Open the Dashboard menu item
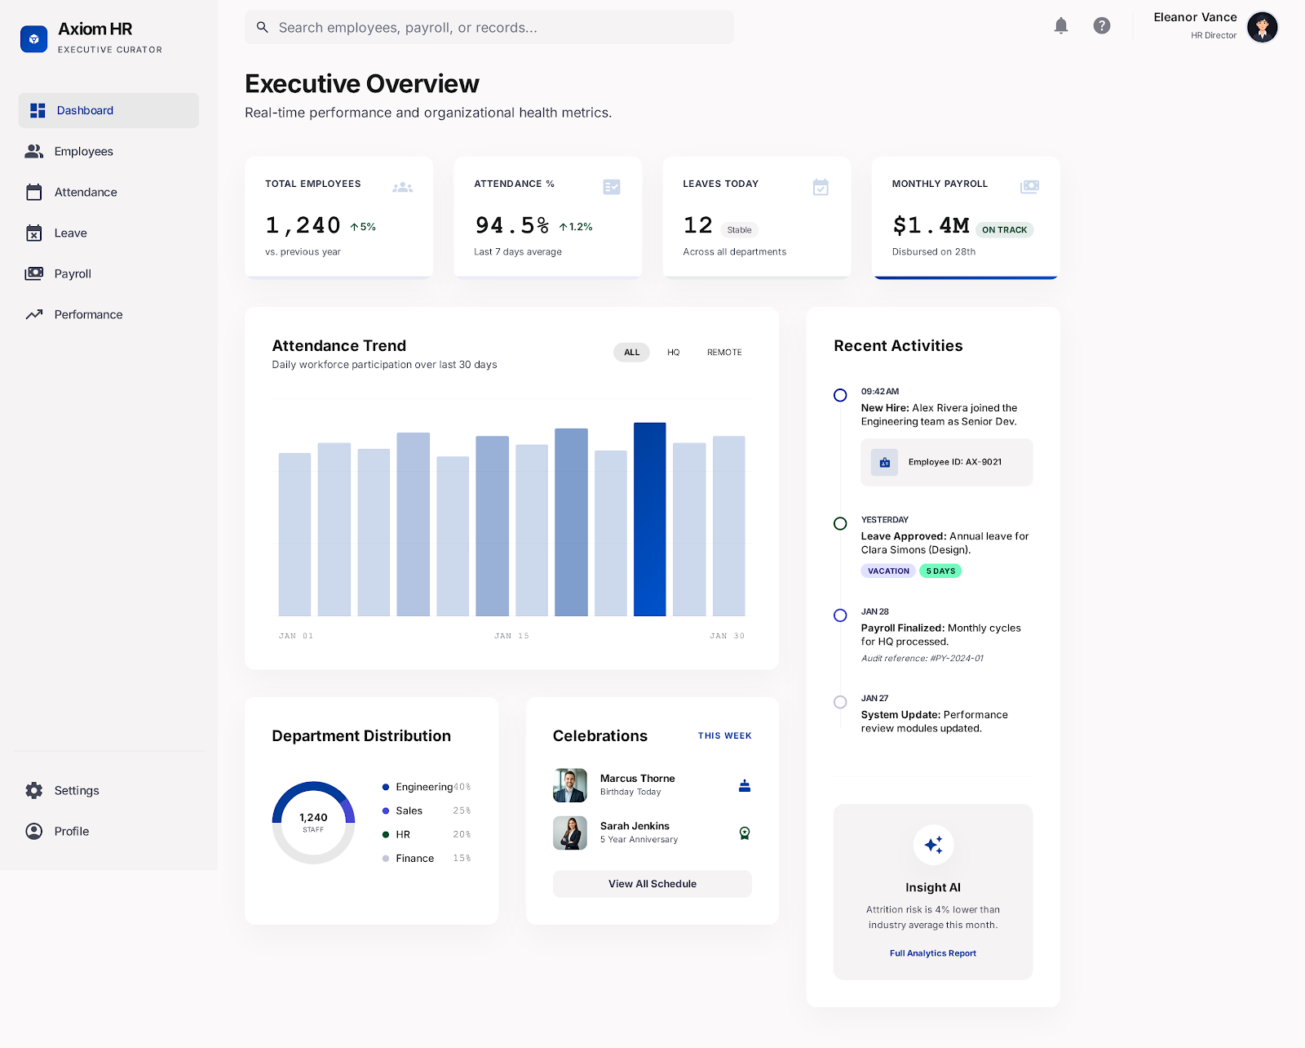The height and width of the screenshot is (1048, 1305). coord(84,110)
